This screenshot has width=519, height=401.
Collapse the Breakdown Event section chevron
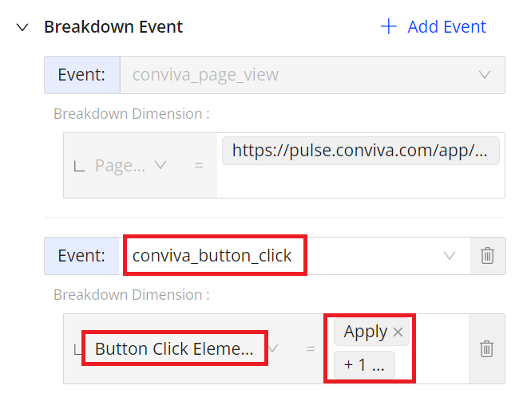[x=22, y=27]
